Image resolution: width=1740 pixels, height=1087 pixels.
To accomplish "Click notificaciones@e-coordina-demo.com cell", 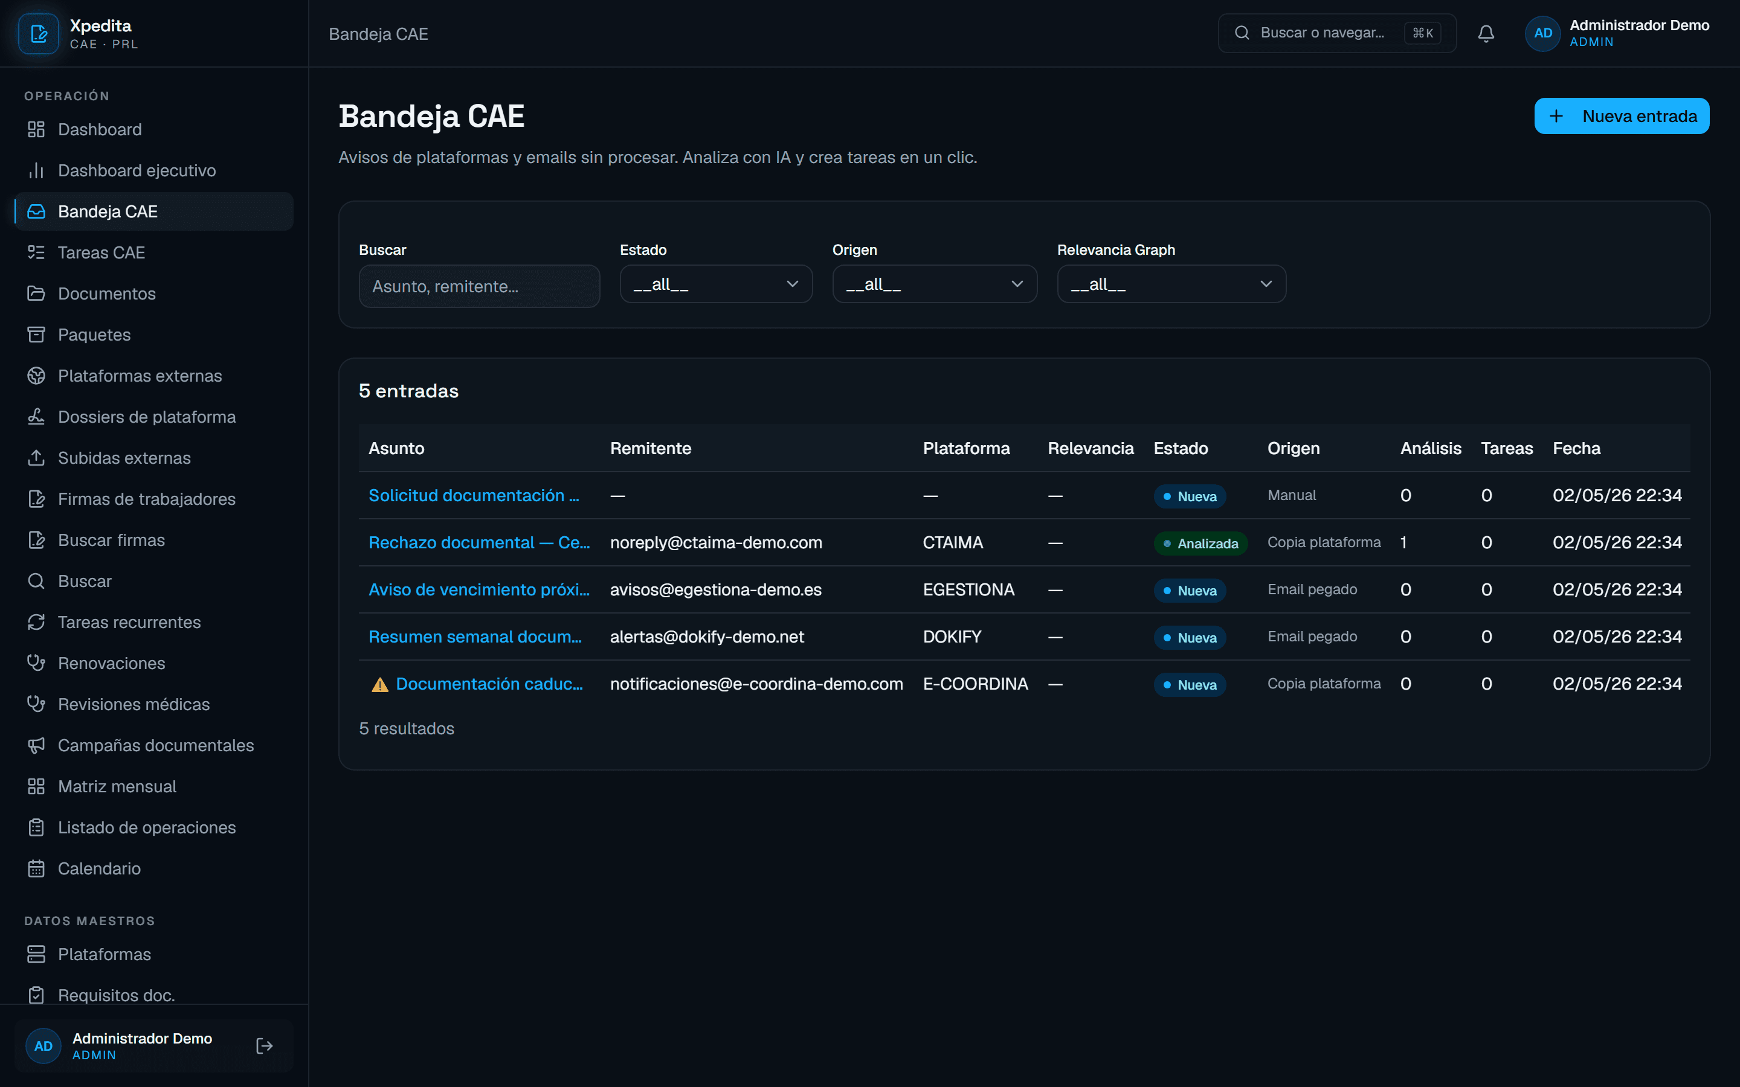I will 756,684.
